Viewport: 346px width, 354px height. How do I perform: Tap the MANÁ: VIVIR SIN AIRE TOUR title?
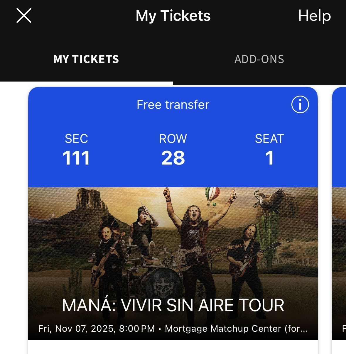(x=173, y=305)
